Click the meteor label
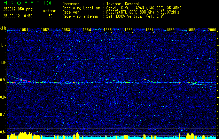The width and height of the screenshot is (219, 139). point(49,11)
